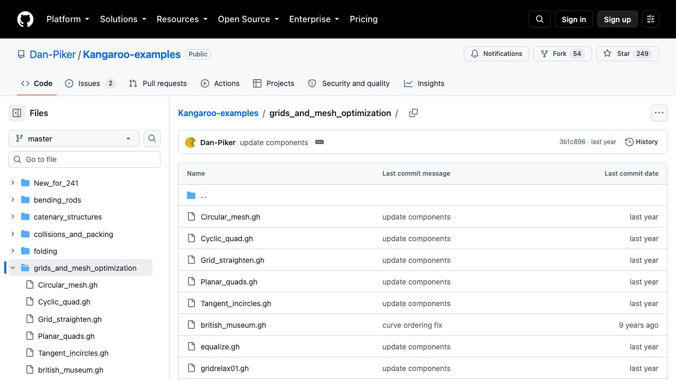Focus the Go to file search field
Viewport: 676px width, 380px height.
tap(84, 159)
